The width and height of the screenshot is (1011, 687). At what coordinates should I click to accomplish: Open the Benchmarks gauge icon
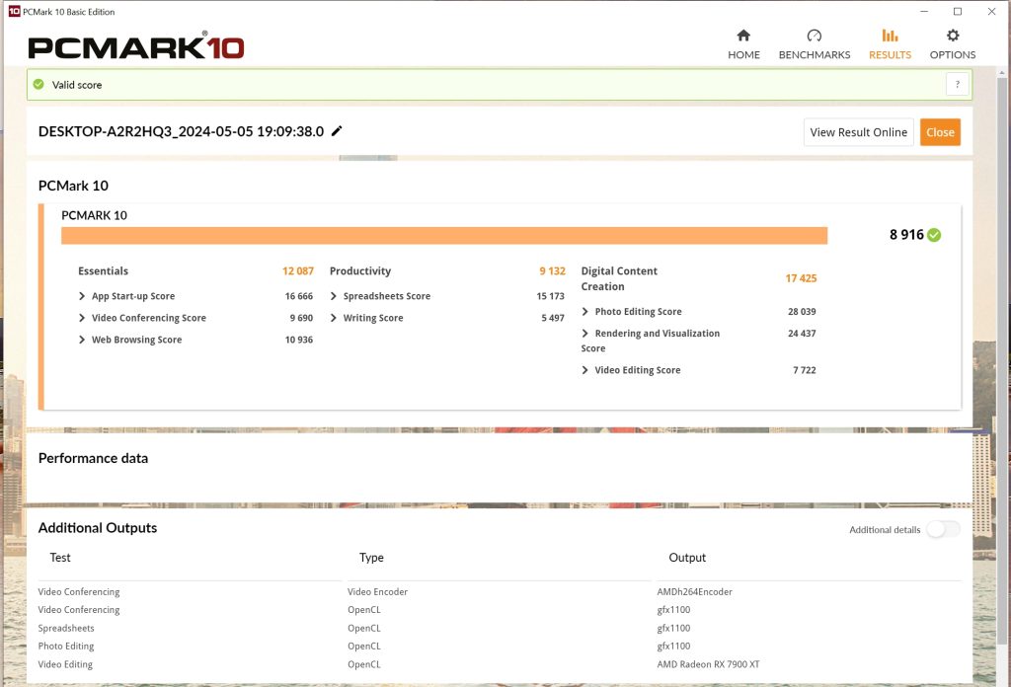pyautogui.click(x=815, y=36)
